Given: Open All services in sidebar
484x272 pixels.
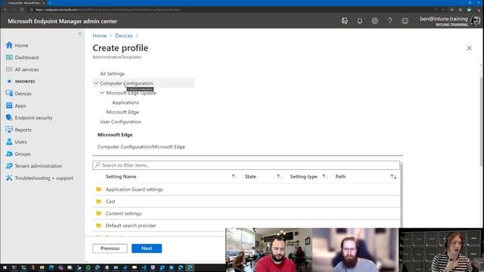Looking at the screenshot, I should click(26, 70).
